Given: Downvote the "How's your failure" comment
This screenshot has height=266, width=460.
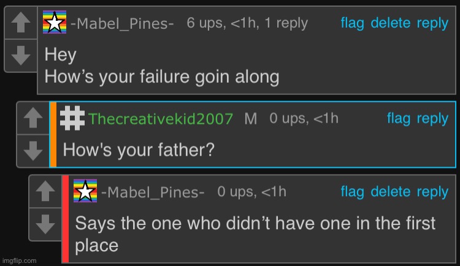Looking at the screenshot, I should [x=21, y=56].
